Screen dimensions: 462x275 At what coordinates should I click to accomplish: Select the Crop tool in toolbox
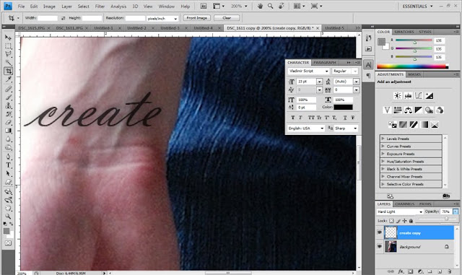coord(8,71)
